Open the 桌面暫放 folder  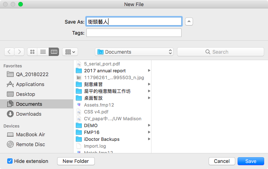point(113,98)
